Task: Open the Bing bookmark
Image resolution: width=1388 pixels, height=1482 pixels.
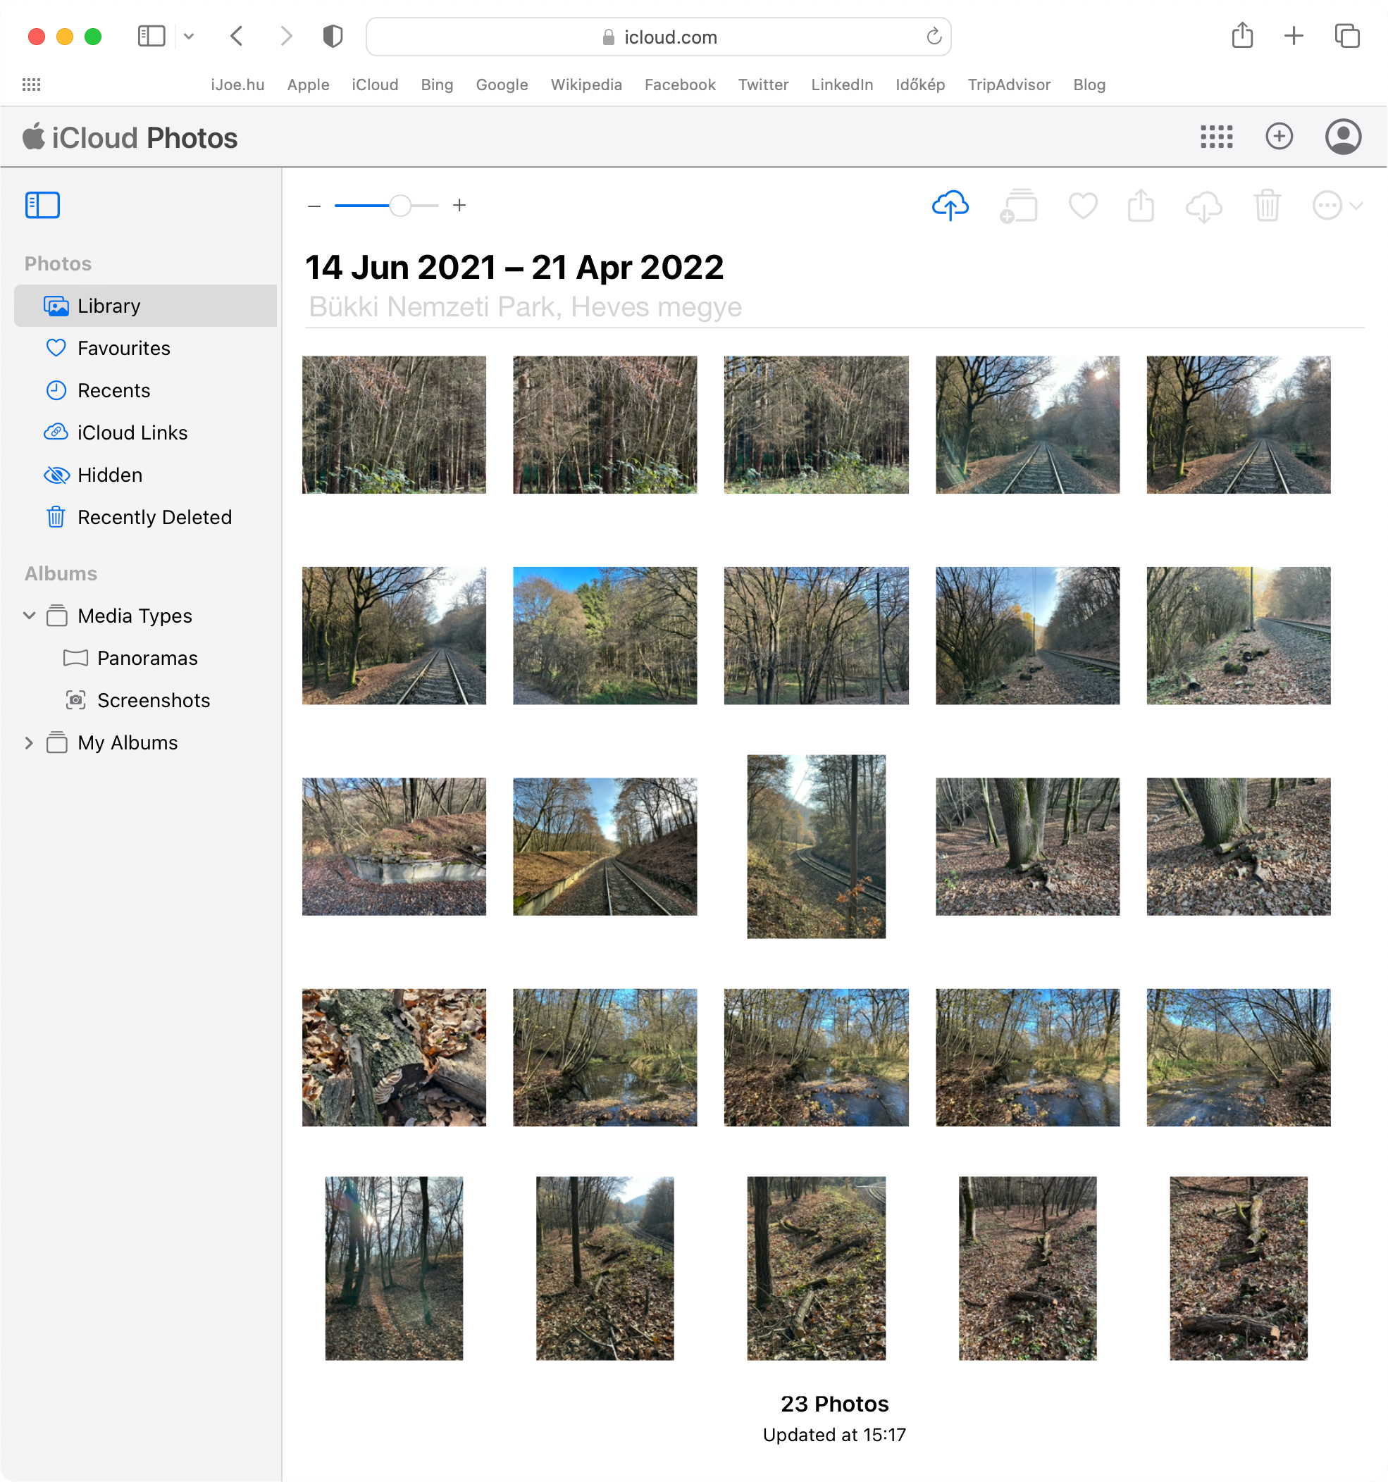Action: pos(437,85)
